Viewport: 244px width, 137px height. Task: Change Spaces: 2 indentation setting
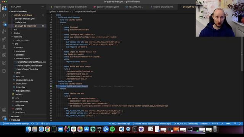[x=205, y=124]
